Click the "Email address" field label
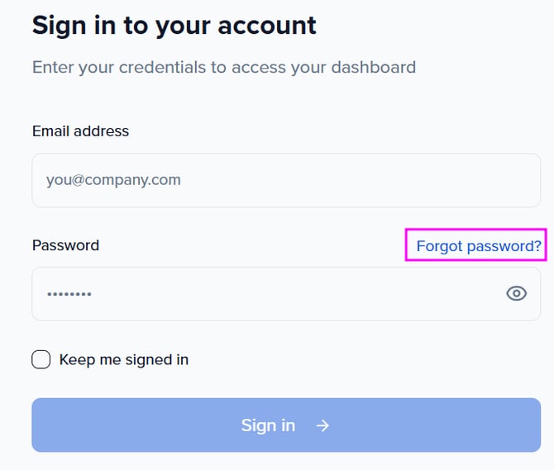This screenshot has height=470, width=554. click(x=80, y=131)
